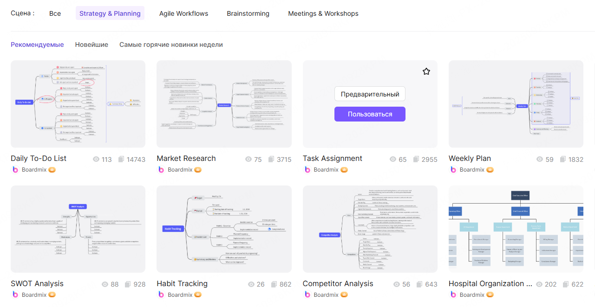Open the Weekly Plan template thumbnail
The height and width of the screenshot is (307, 595).
[516, 104]
